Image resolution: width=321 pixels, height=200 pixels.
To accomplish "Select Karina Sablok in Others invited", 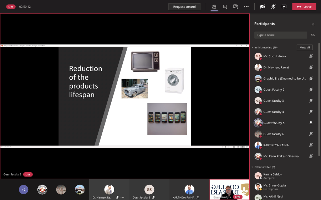I will pyautogui.click(x=272, y=176).
